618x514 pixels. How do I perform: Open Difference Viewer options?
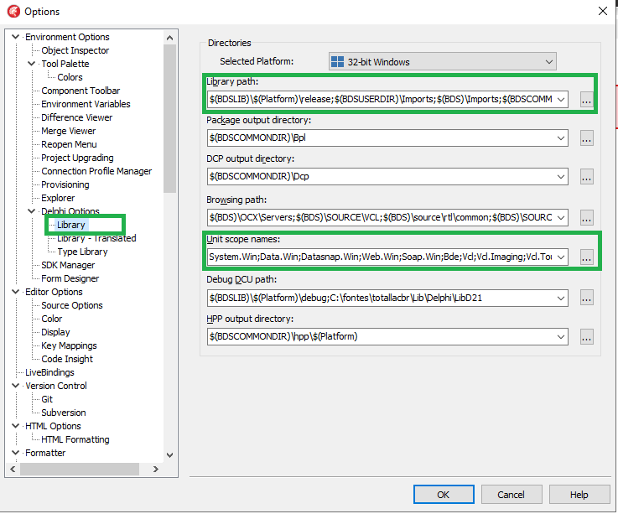76,117
